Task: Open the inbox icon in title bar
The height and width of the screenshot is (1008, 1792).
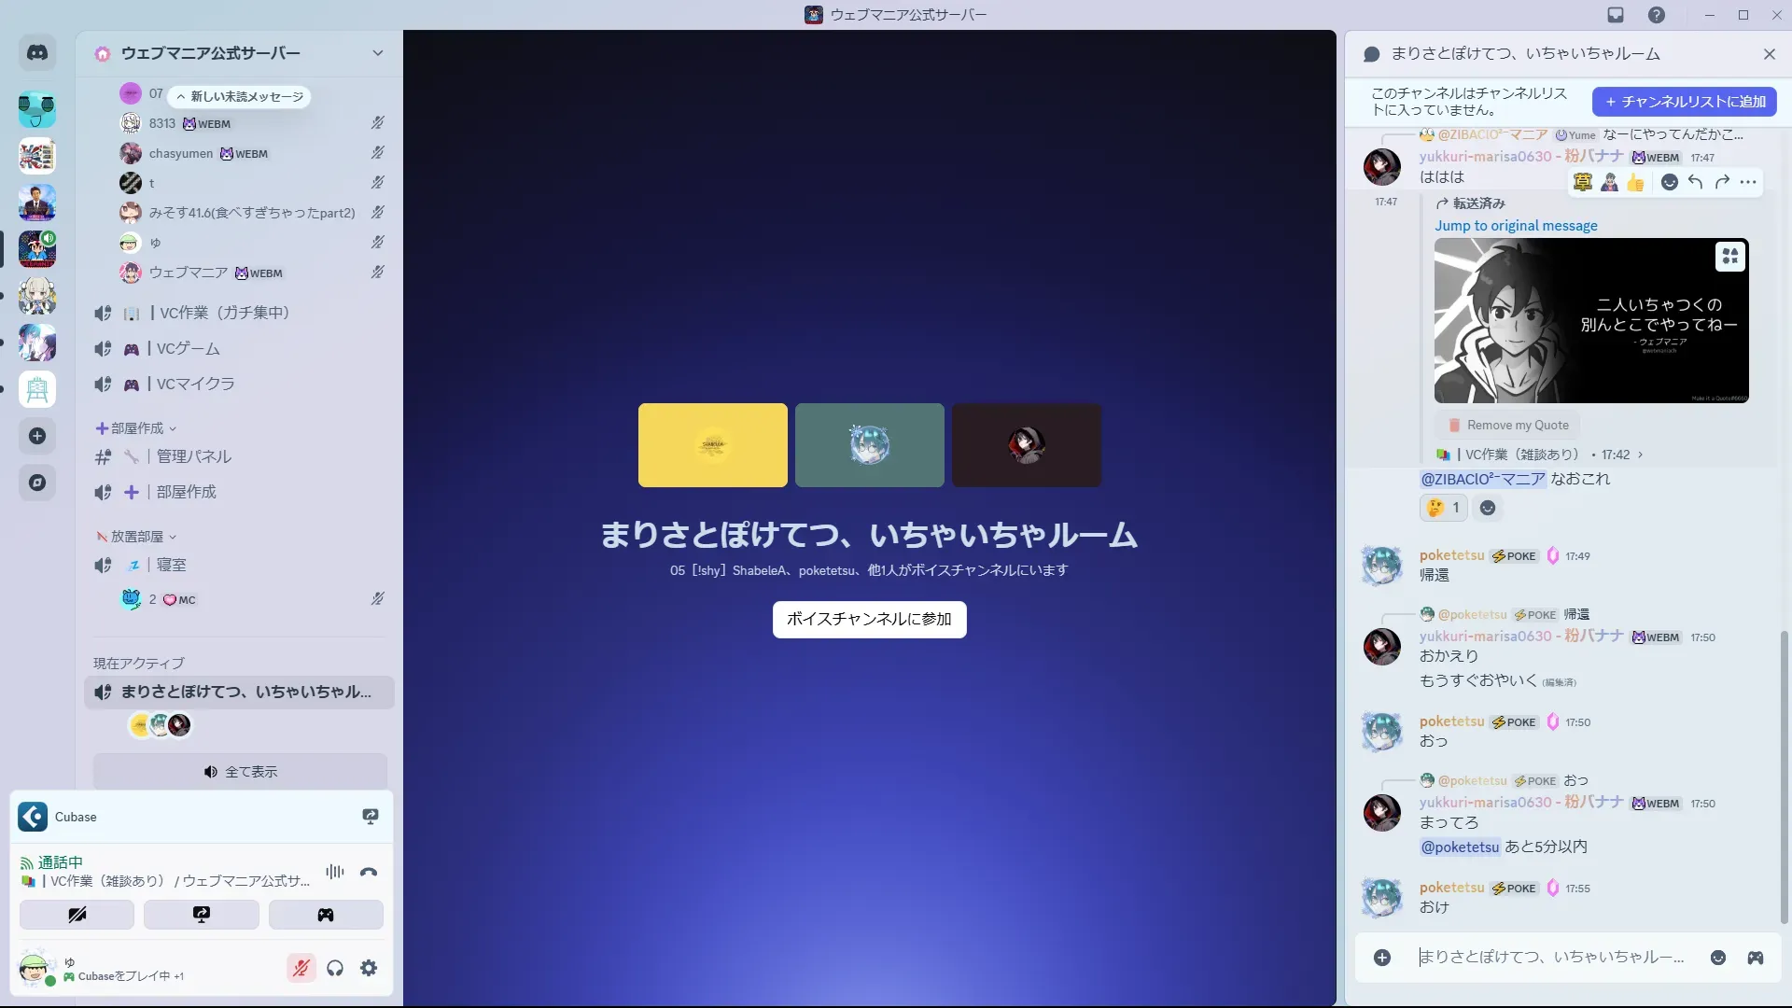Action: [x=1616, y=15]
